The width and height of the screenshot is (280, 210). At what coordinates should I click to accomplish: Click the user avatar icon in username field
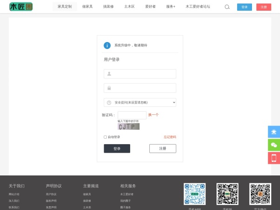click(109, 74)
